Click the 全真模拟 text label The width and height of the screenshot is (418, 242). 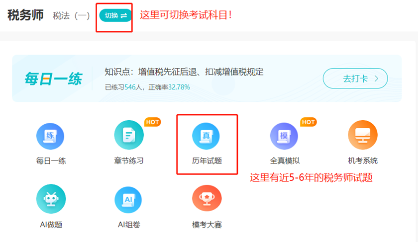(x=285, y=161)
